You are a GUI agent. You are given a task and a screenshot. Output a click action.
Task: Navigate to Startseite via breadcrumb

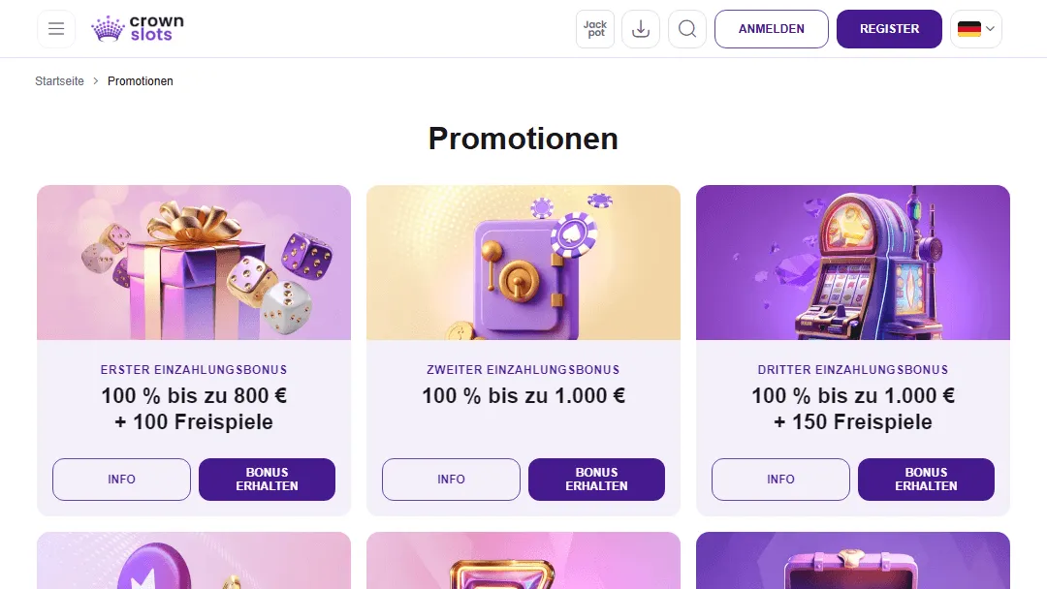tap(58, 81)
